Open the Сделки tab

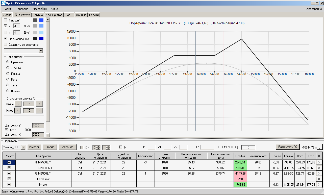coord(94,15)
